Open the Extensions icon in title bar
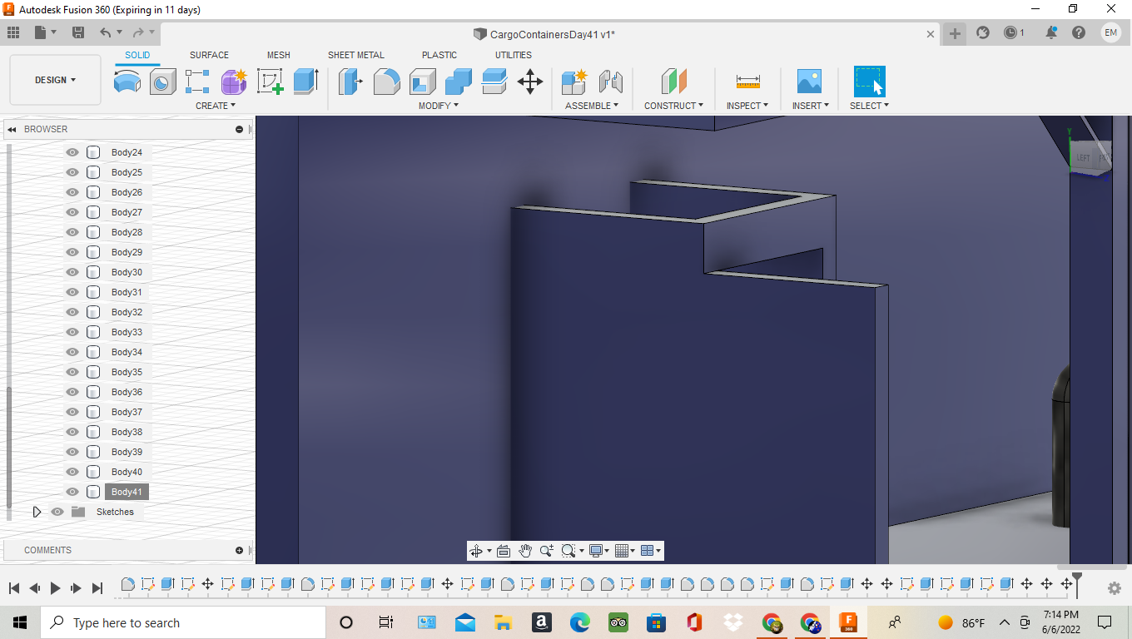1132x639 pixels. [x=983, y=33]
